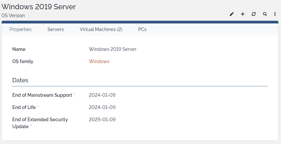This screenshot has height=144, width=281.
Task: Click help mark beside End of Extended Security Update
Action: (x=31, y=125)
